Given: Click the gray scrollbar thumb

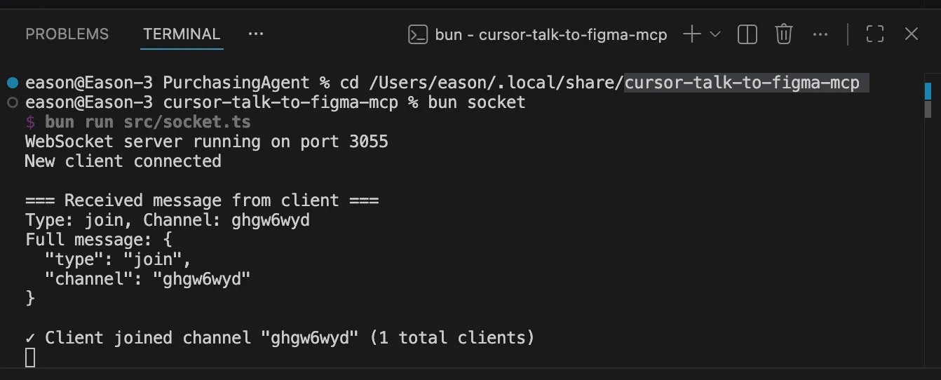Looking at the screenshot, I should (x=928, y=109).
